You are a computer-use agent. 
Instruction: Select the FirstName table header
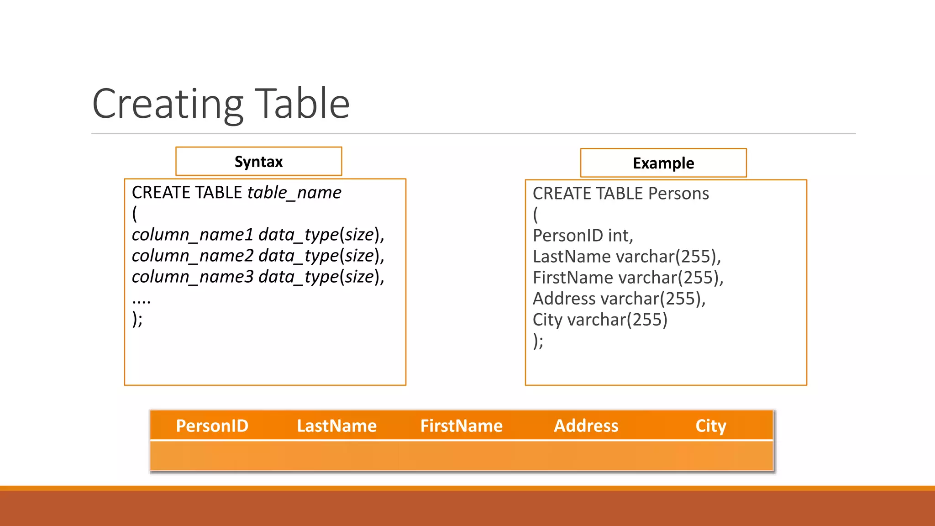(x=461, y=426)
